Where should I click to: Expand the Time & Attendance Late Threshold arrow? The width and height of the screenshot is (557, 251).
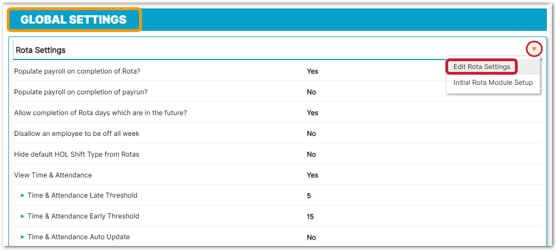click(23, 195)
